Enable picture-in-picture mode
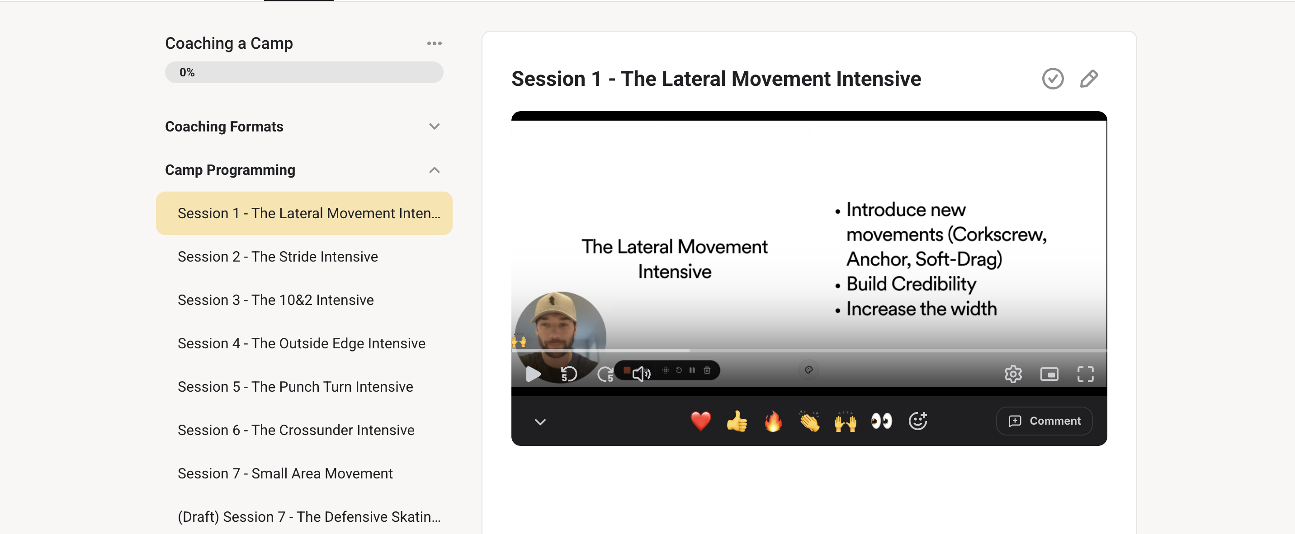The image size is (1295, 534). [x=1049, y=374]
